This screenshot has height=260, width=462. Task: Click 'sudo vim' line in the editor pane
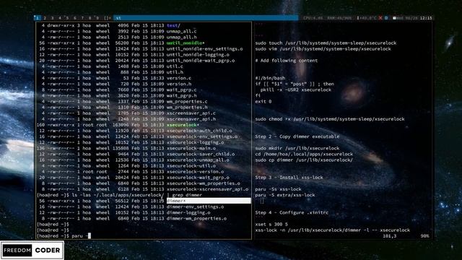323,49
